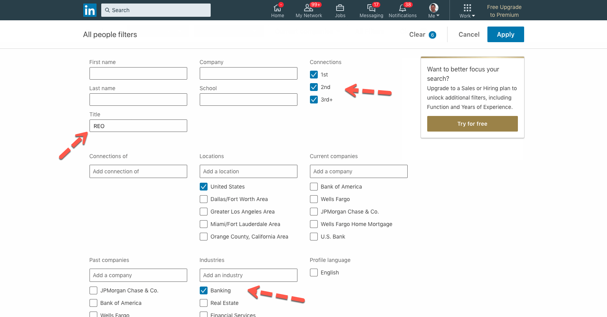Uncheck the 1st connections checkbox

[x=313, y=75]
